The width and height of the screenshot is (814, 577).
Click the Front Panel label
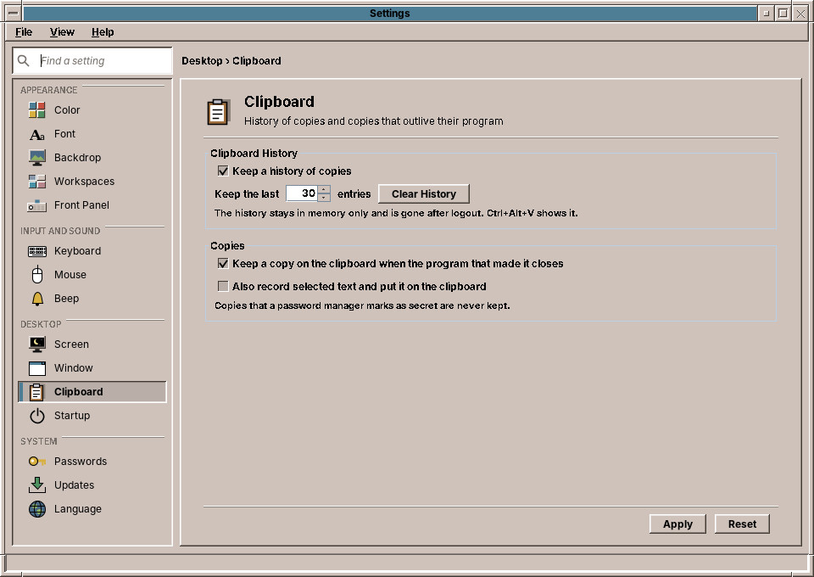pyautogui.click(x=81, y=205)
